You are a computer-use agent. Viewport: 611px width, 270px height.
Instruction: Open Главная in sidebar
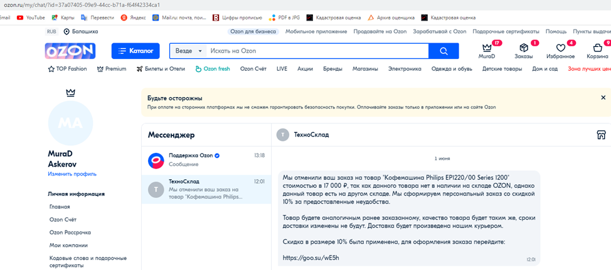(60, 207)
